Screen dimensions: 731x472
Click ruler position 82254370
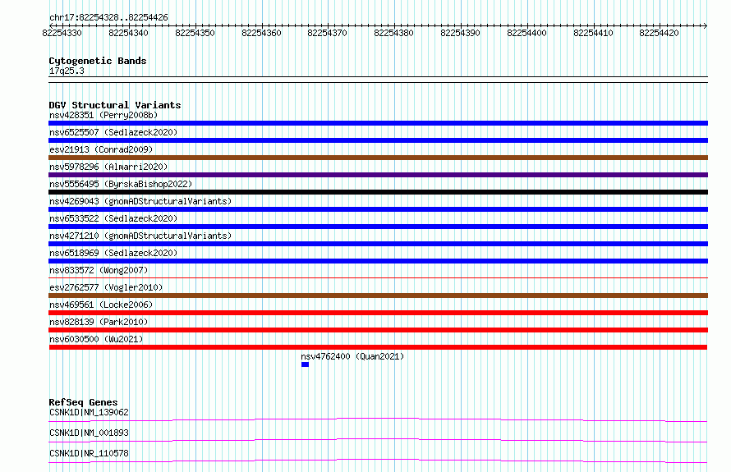tap(327, 33)
